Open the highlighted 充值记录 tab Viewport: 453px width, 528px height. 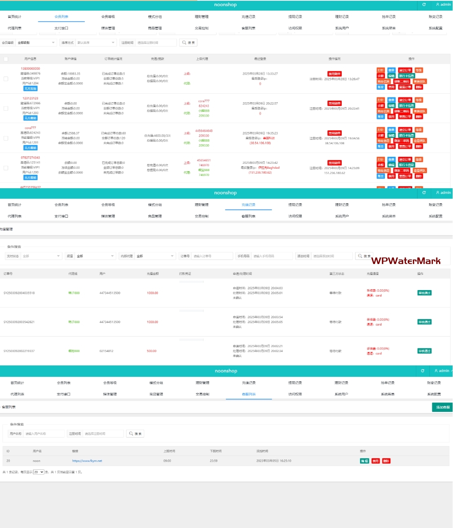point(248,205)
